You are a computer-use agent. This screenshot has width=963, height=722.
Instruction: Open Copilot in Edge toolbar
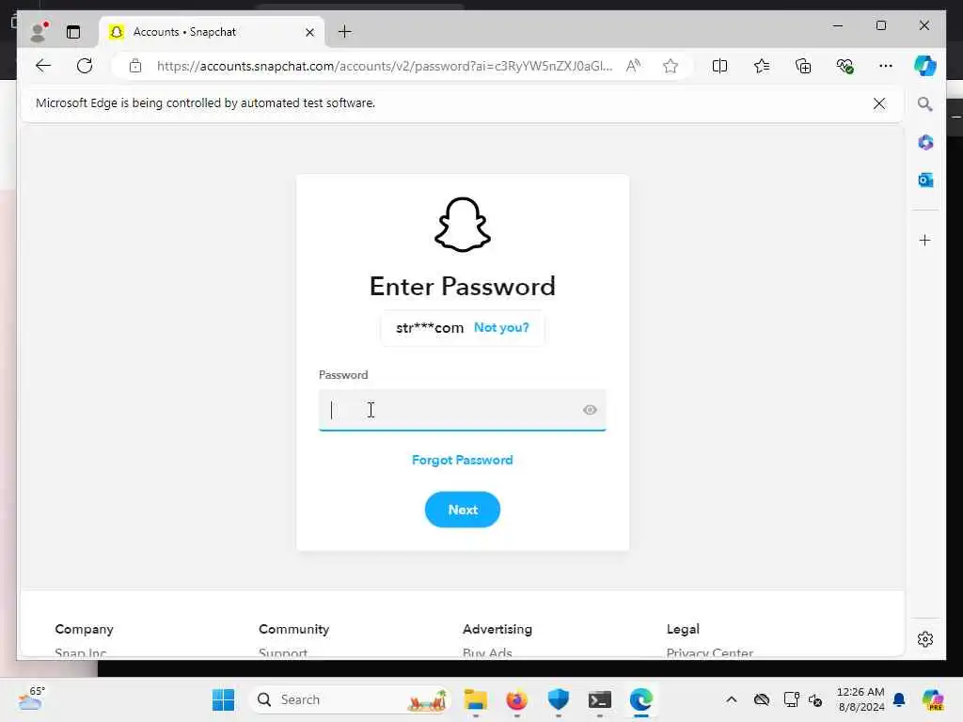pos(925,66)
